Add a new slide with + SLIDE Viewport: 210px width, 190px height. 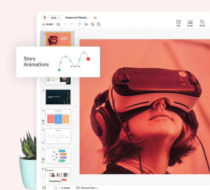coord(48,24)
